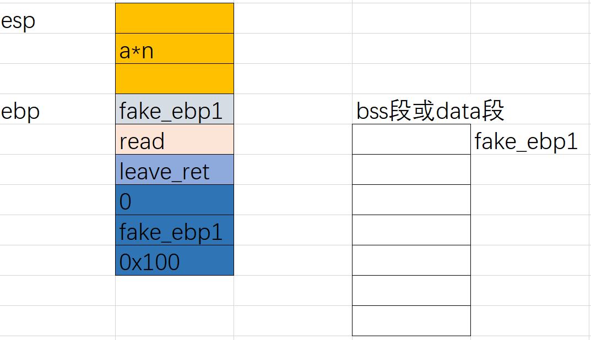Click the 0x100 cell
The width and height of the screenshot is (591, 340).
pyautogui.click(x=174, y=260)
